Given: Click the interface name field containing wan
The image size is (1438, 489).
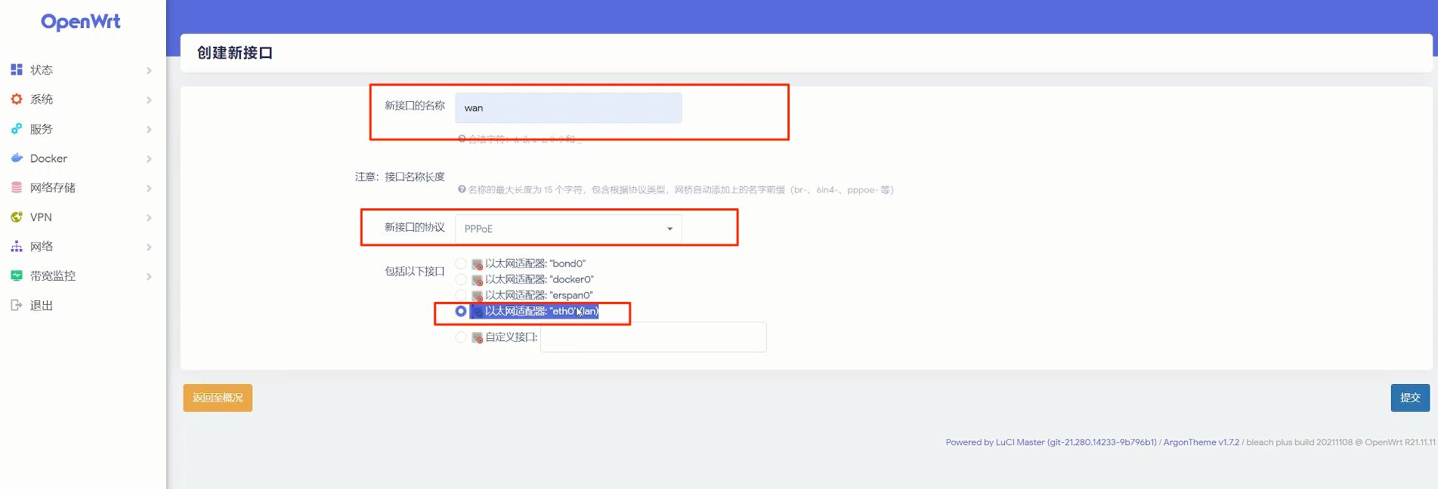Looking at the screenshot, I should (x=568, y=108).
